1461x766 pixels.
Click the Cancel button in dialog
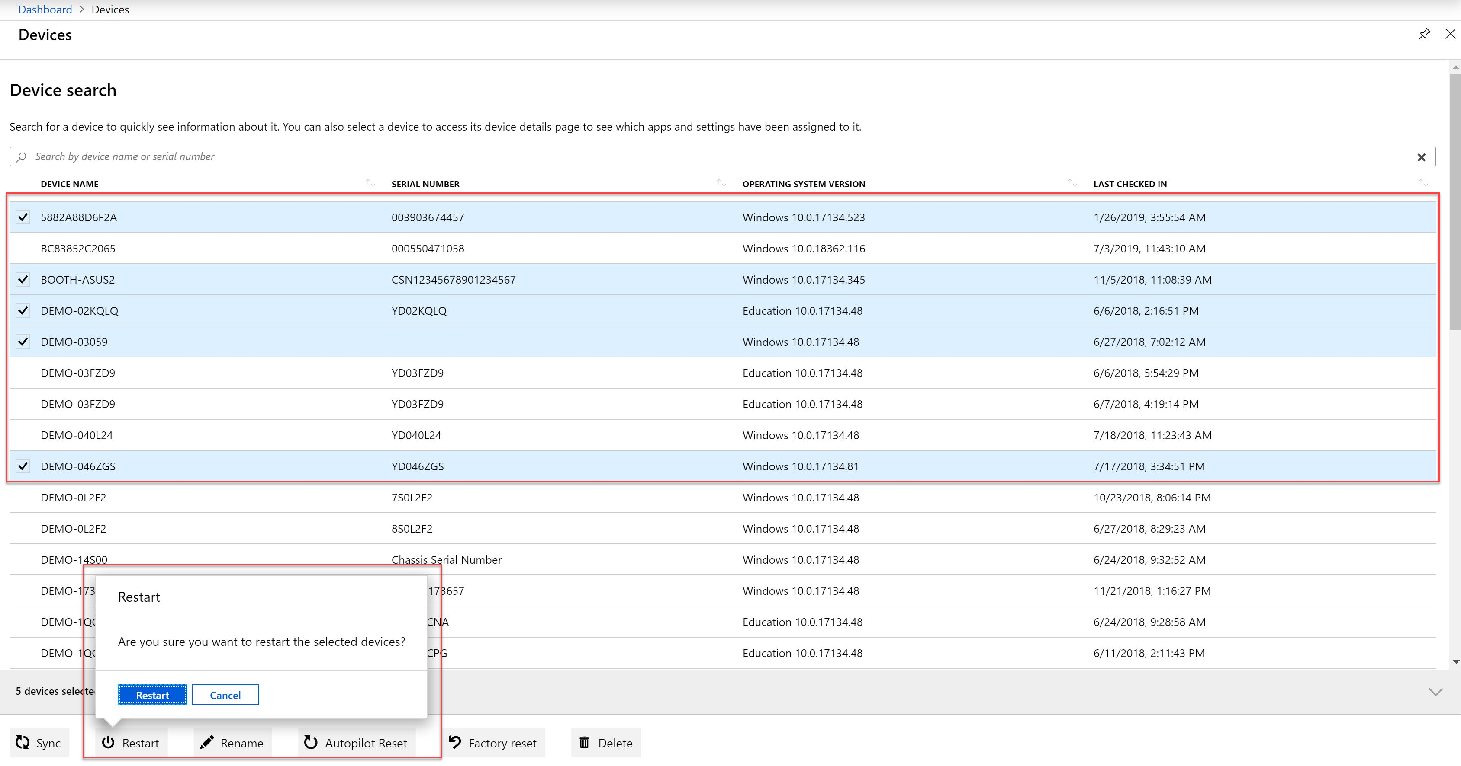point(225,695)
